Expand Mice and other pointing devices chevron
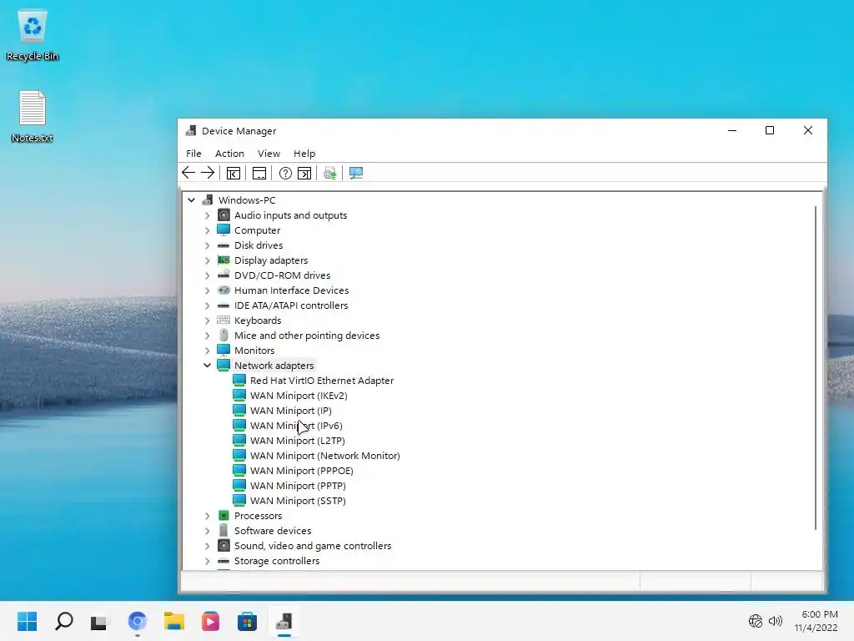 207,336
